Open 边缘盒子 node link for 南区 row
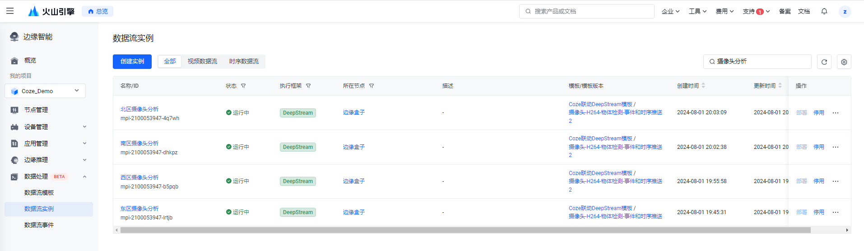 pos(354,147)
